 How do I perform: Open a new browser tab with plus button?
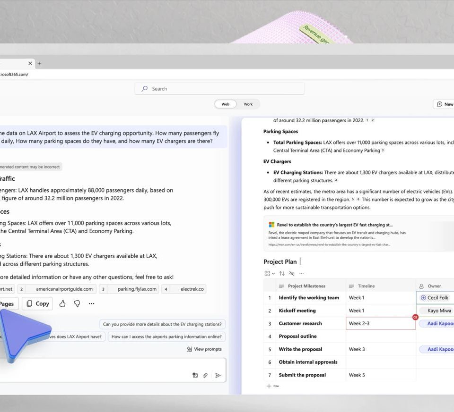click(39, 63)
